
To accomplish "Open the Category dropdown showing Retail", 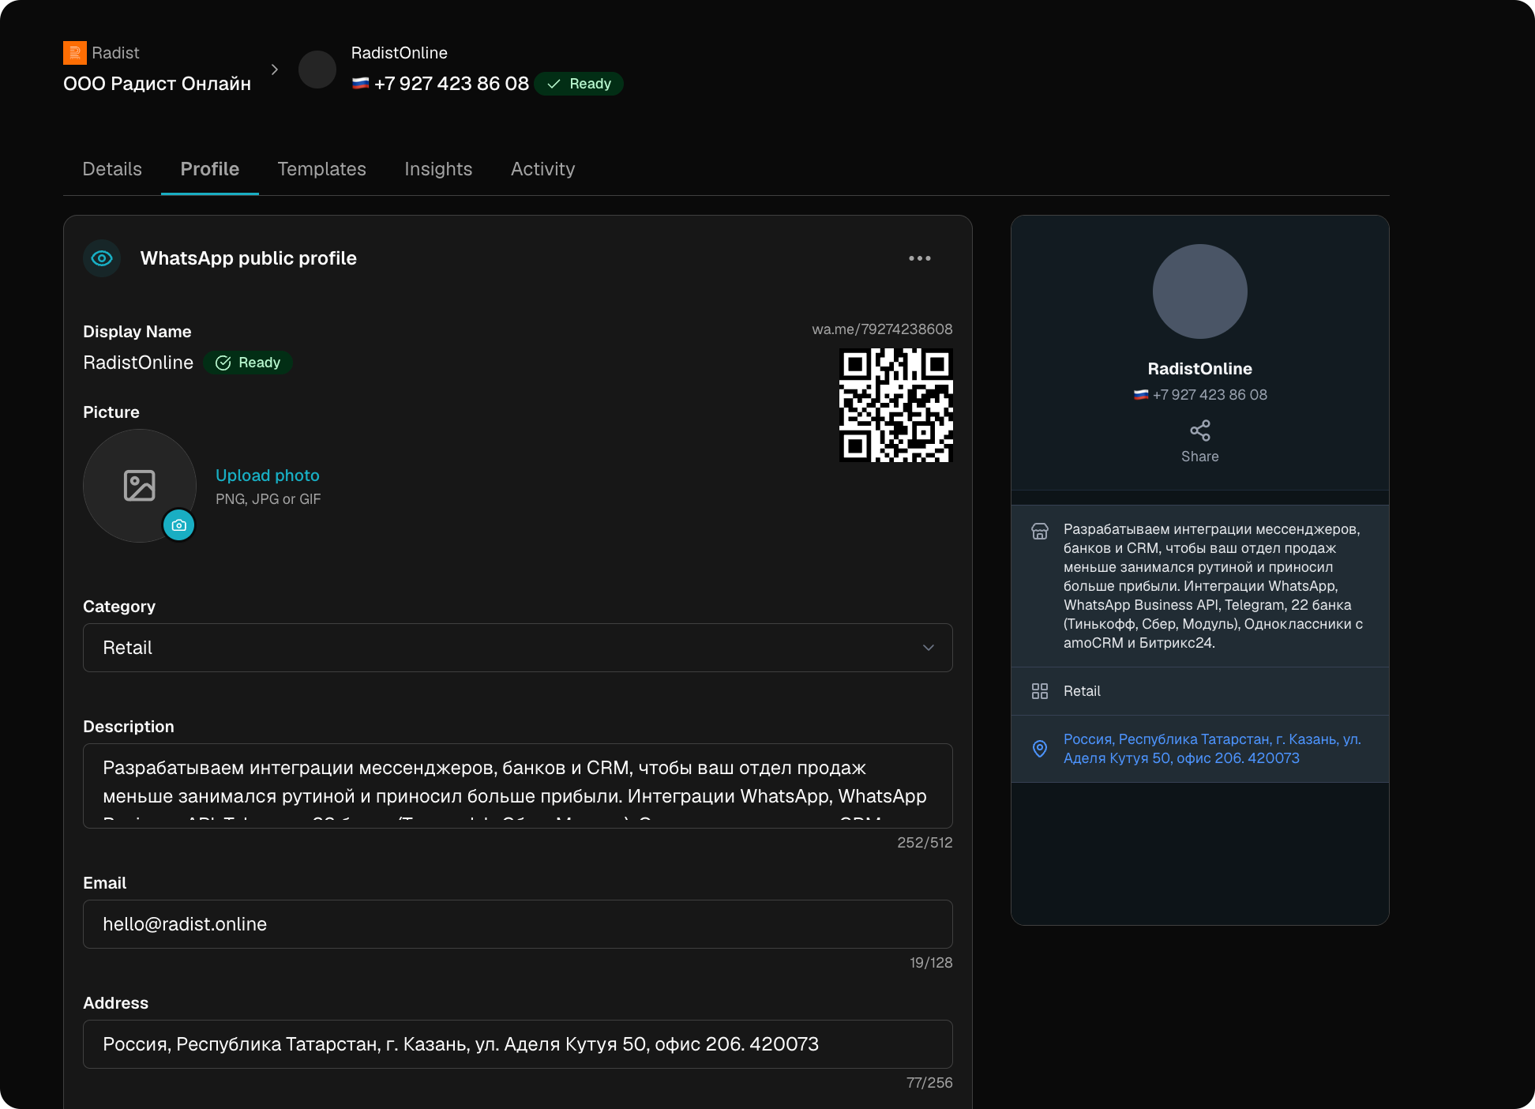I will click(x=518, y=648).
